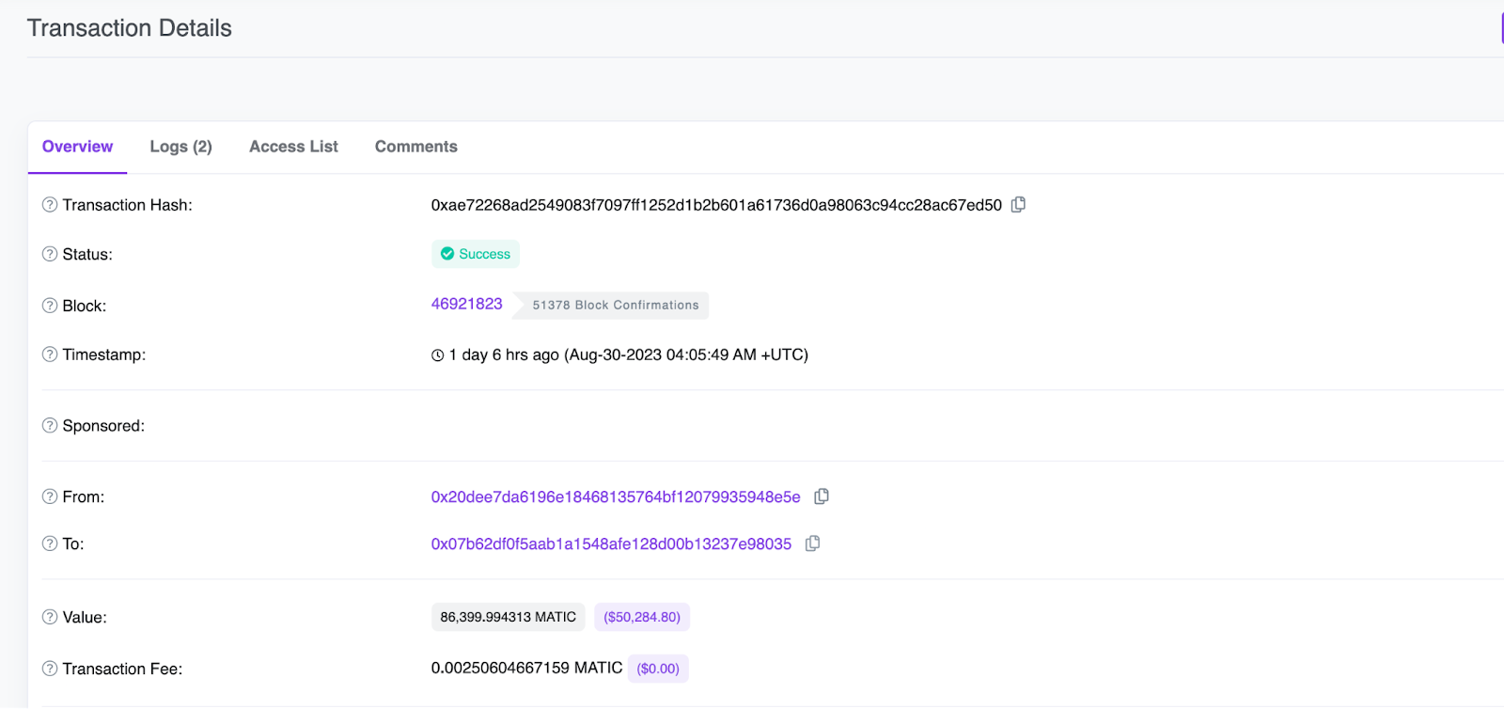Copy the transaction hash to clipboard

[1018, 205]
